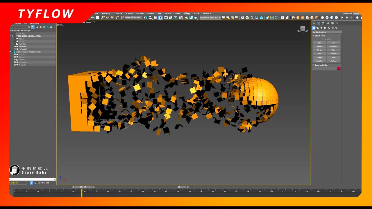Clear the Scene Explorer search (X)
Viewport: 372px width, 209px height.
click(x=29, y=27)
